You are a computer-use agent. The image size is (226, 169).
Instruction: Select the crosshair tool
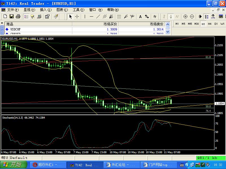(x=77, y=17)
